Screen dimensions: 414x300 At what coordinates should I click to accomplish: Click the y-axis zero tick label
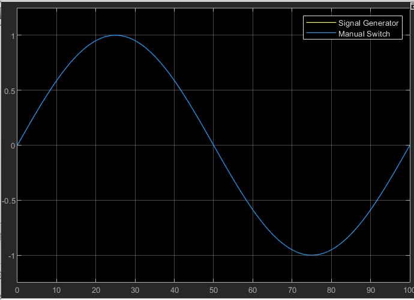(13, 146)
